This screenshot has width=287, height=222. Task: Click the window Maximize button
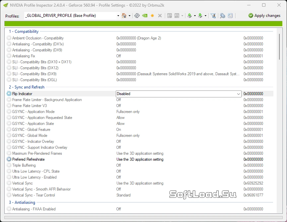(x=264, y=5)
